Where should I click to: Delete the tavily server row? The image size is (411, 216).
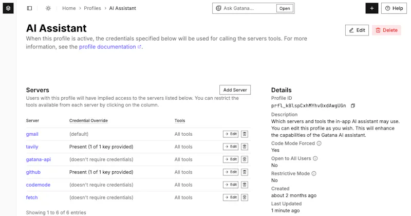(x=245, y=147)
